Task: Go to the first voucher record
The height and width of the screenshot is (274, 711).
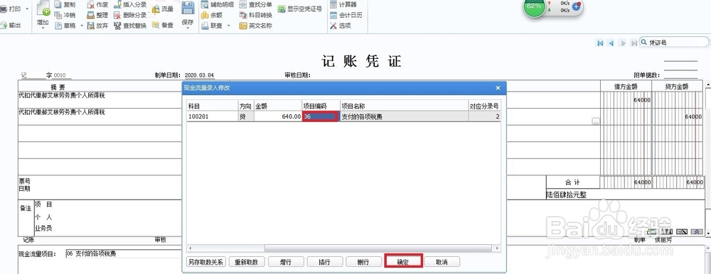Action: (x=600, y=43)
